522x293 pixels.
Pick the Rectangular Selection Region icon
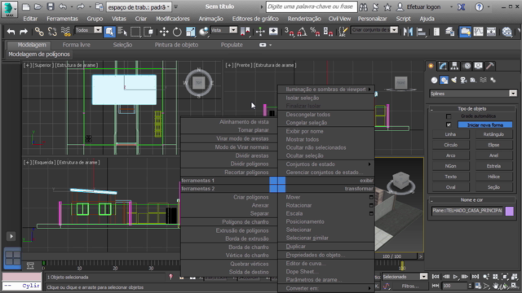(135, 32)
